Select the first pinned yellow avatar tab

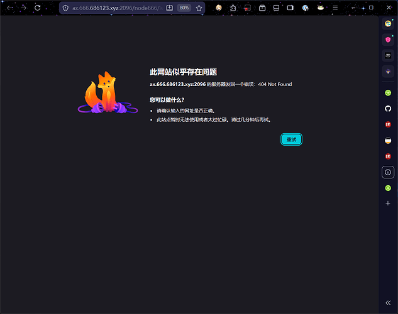click(388, 24)
